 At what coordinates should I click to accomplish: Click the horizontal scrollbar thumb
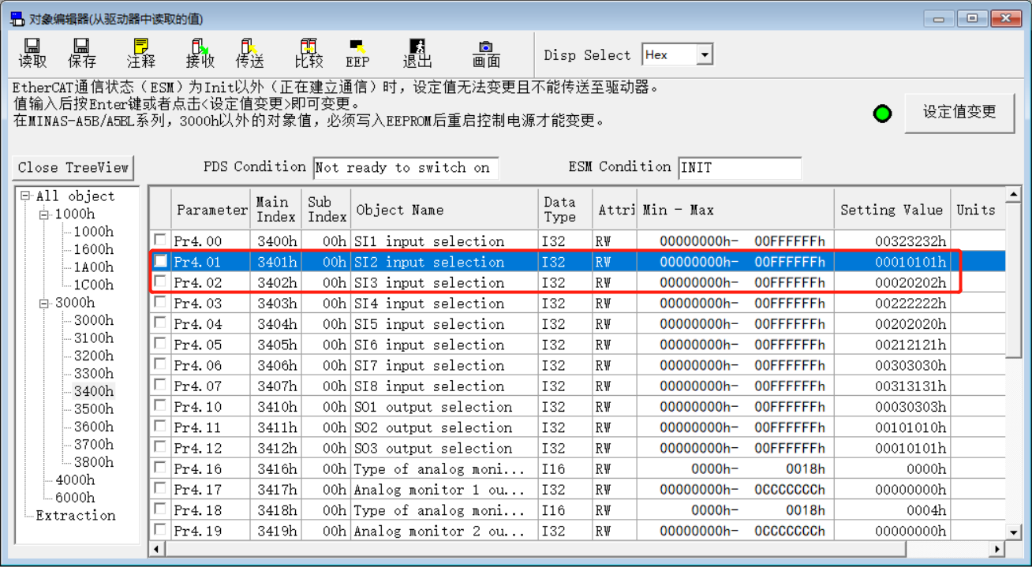coord(536,549)
